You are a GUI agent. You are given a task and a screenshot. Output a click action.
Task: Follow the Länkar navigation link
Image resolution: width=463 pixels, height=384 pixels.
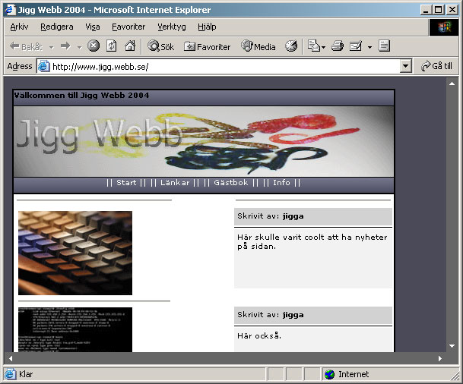[x=175, y=183]
